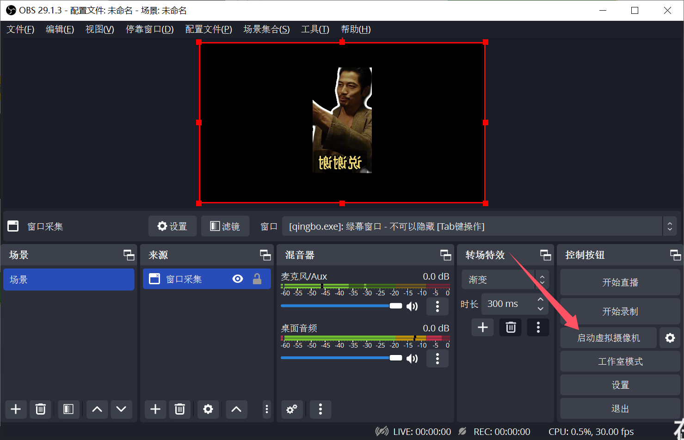This screenshot has width=684, height=440.
Task: Mute 桌面音频 speaker icon
Action: coord(412,359)
